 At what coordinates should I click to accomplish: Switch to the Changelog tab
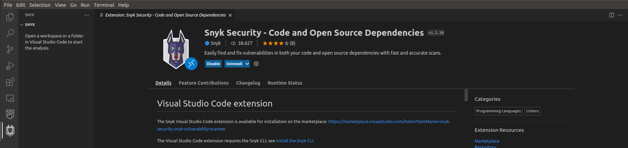pyautogui.click(x=248, y=83)
